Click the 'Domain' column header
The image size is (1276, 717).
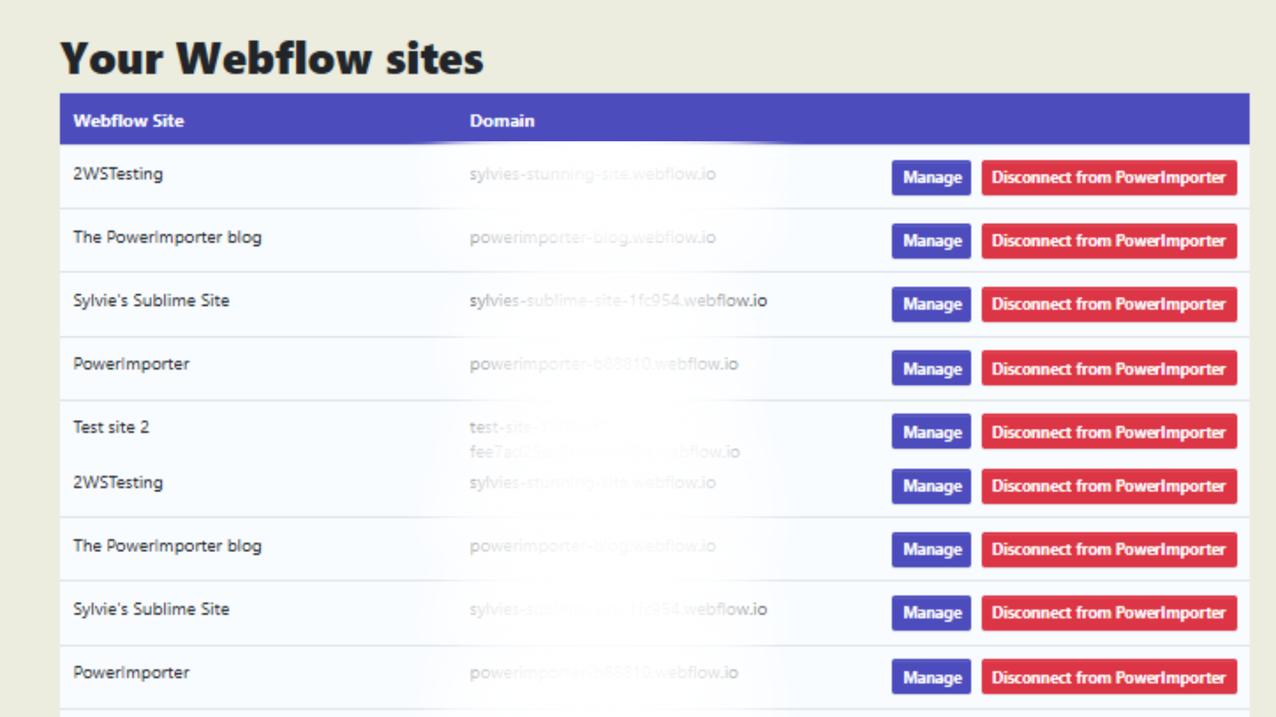coord(502,121)
